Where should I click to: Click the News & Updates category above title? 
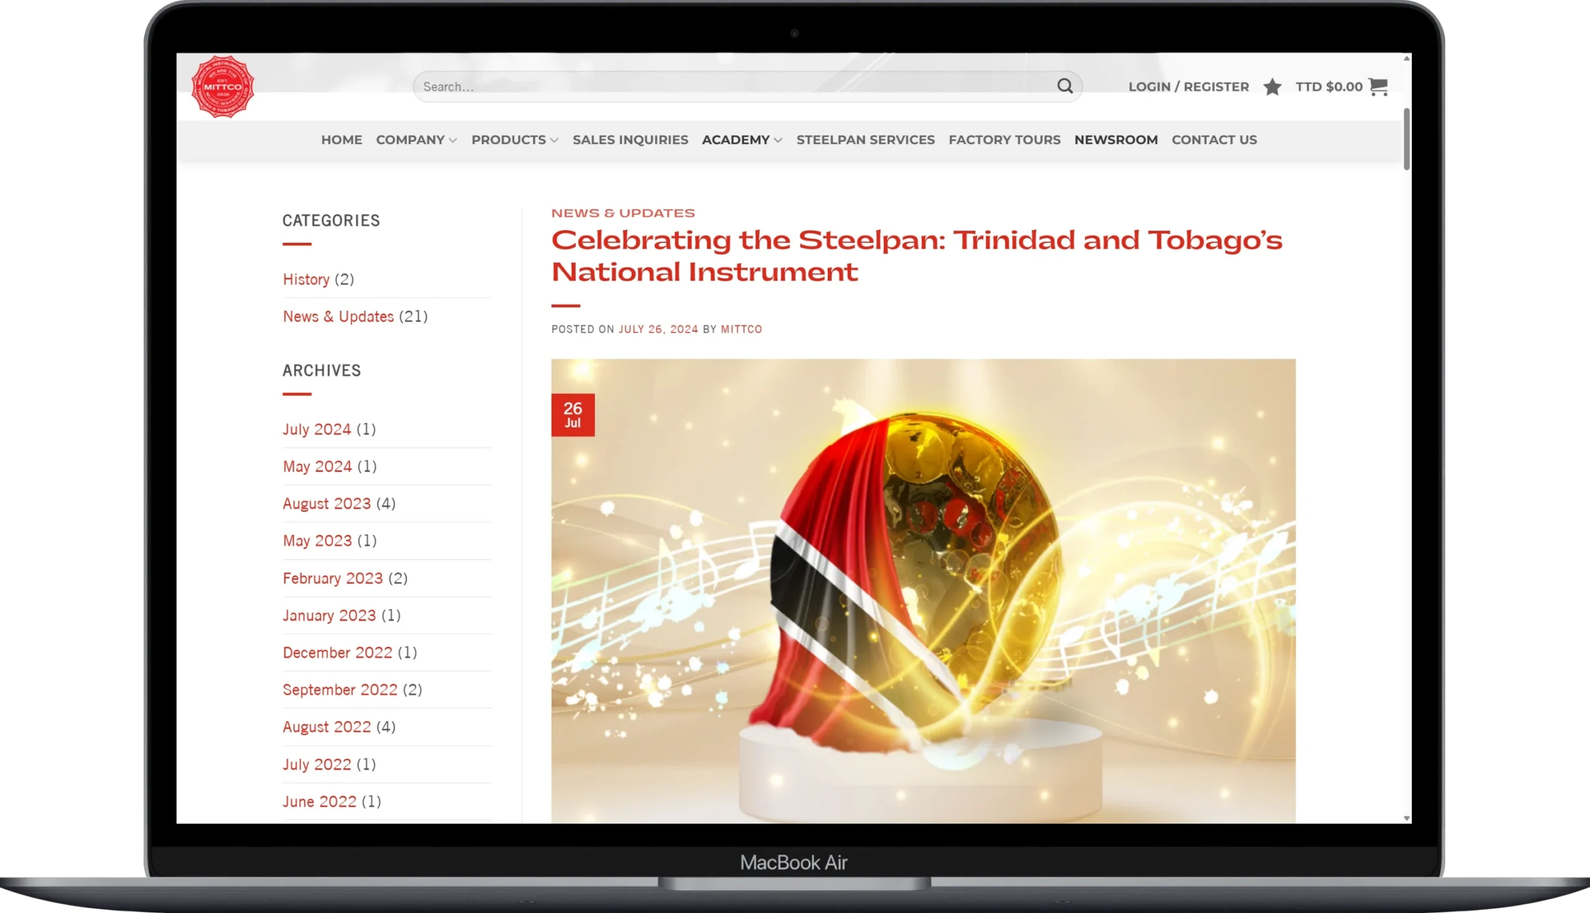pos(622,214)
